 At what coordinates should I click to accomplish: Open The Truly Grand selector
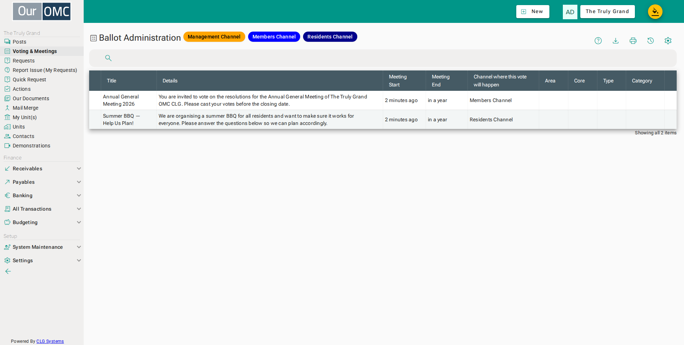(607, 12)
